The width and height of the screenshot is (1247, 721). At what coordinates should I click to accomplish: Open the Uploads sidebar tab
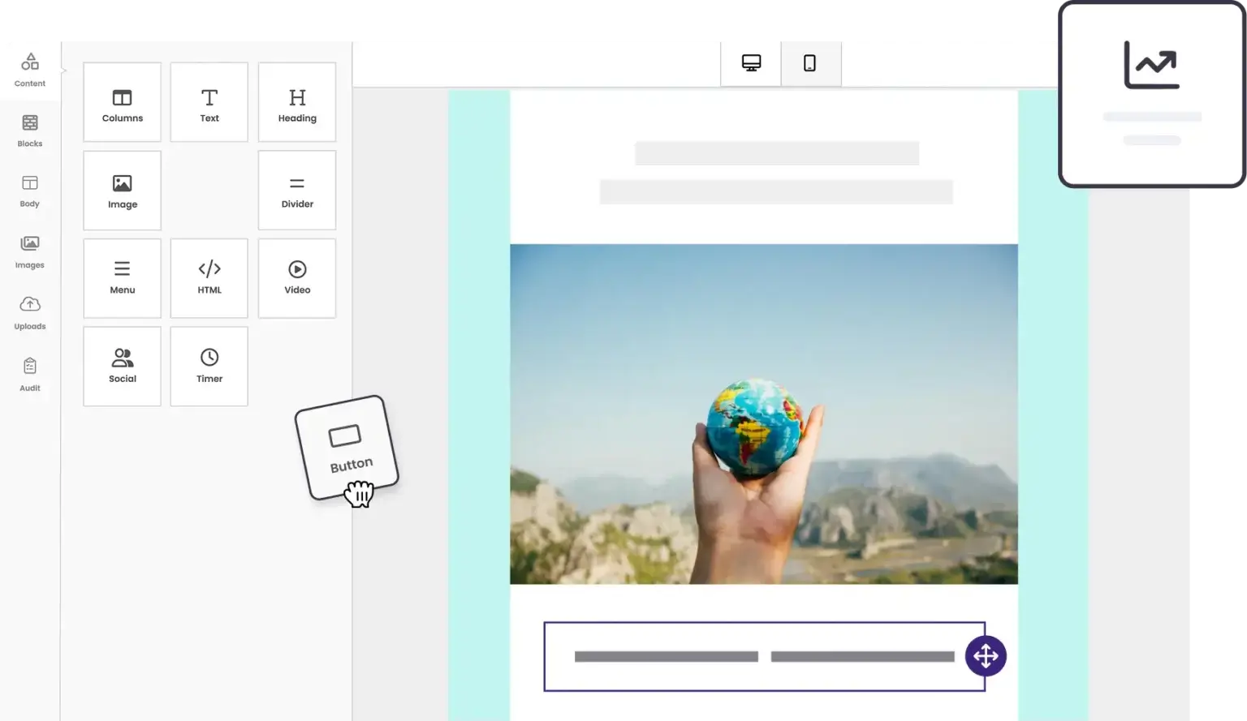click(30, 312)
